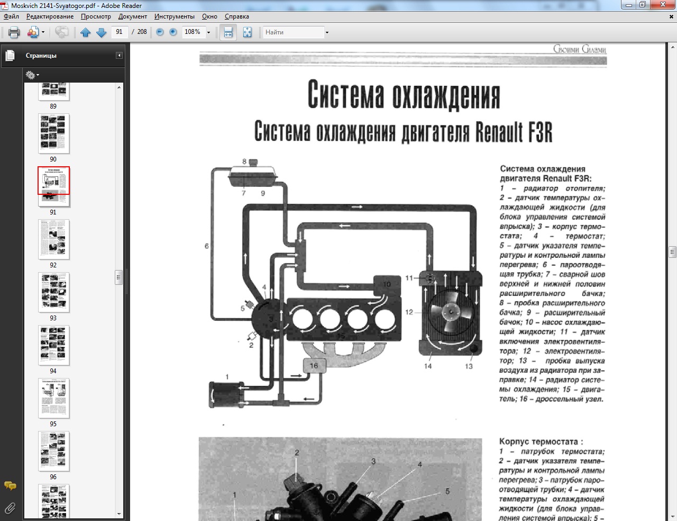This screenshot has height=521, width=677.
Task: Select page 94 thumbnail
Action: (53, 345)
